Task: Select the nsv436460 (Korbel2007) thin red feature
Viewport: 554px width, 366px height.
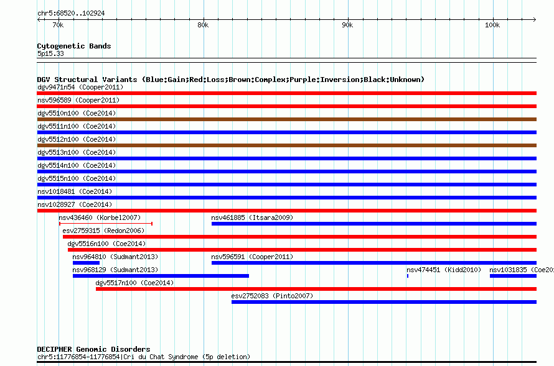Action: click(x=106, y=224)
